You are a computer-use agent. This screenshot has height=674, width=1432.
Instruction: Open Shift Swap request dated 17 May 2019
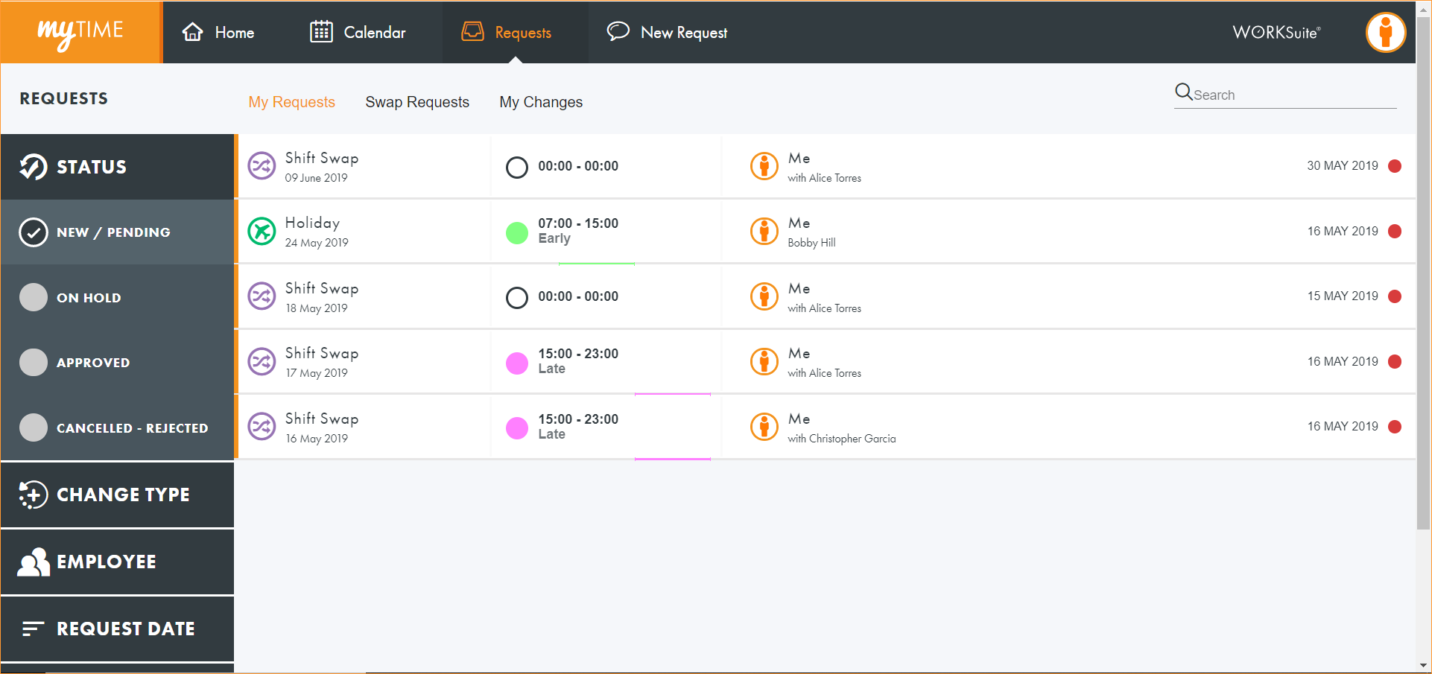[x=826, y=362]
